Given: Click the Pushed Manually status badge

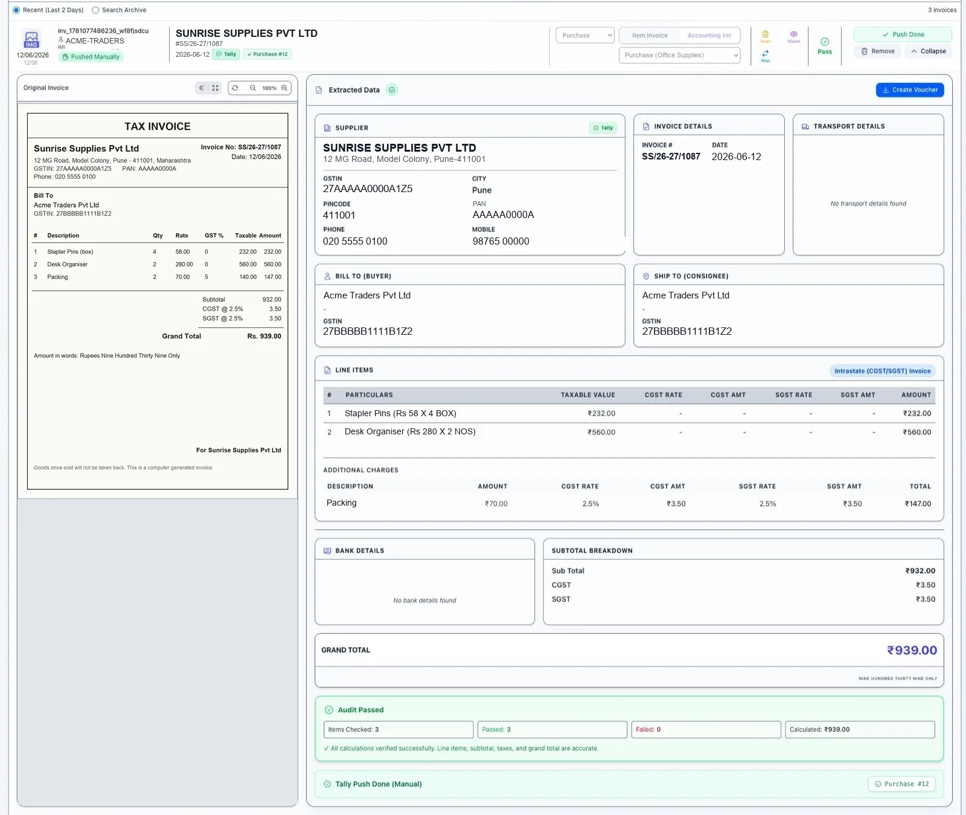Looking at the screenshot, I should [91, 57].
